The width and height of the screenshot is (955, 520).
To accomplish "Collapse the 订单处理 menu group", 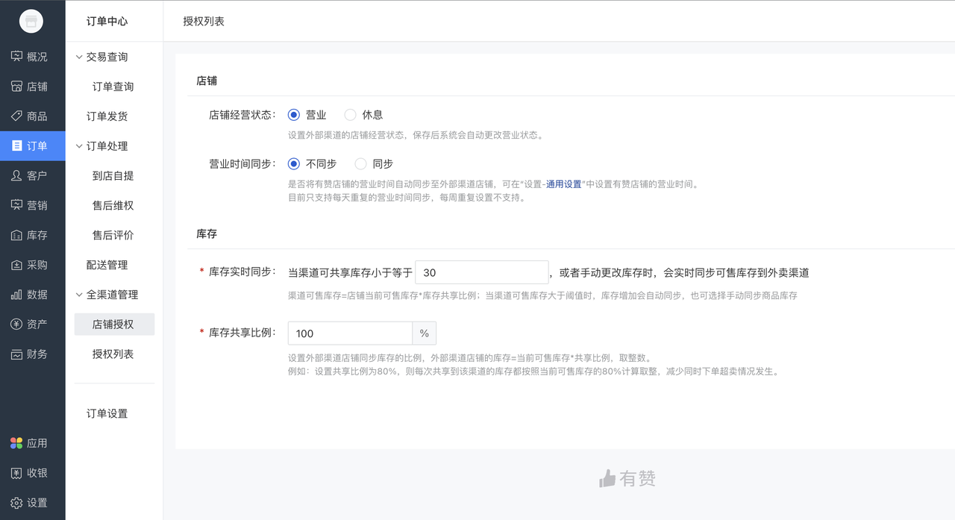I will 79,146.
